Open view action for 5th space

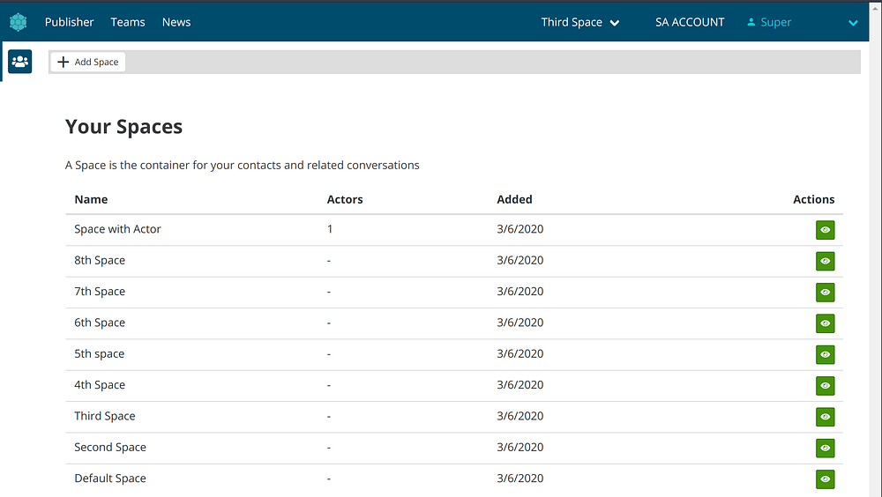pyautogui.click(x=825, y=354)
